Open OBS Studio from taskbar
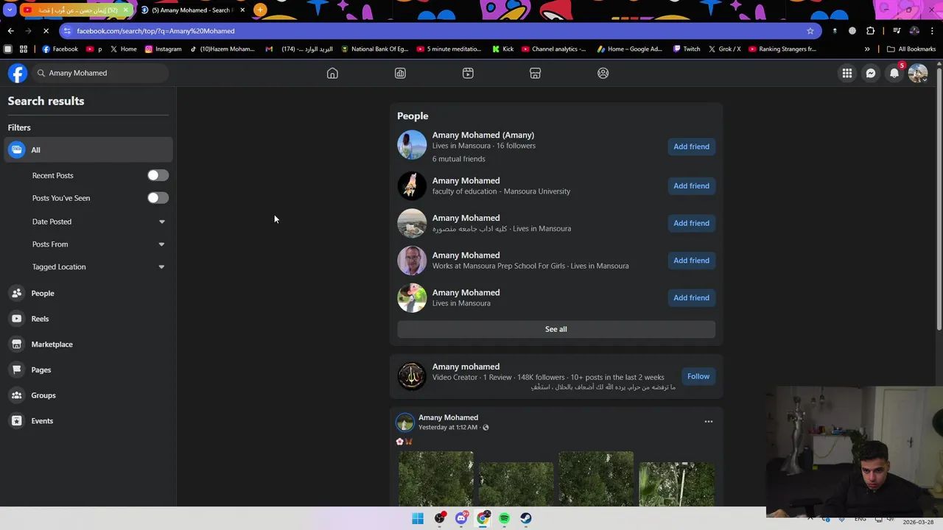This screenshot has height=530, width=943. click(440, 518)
